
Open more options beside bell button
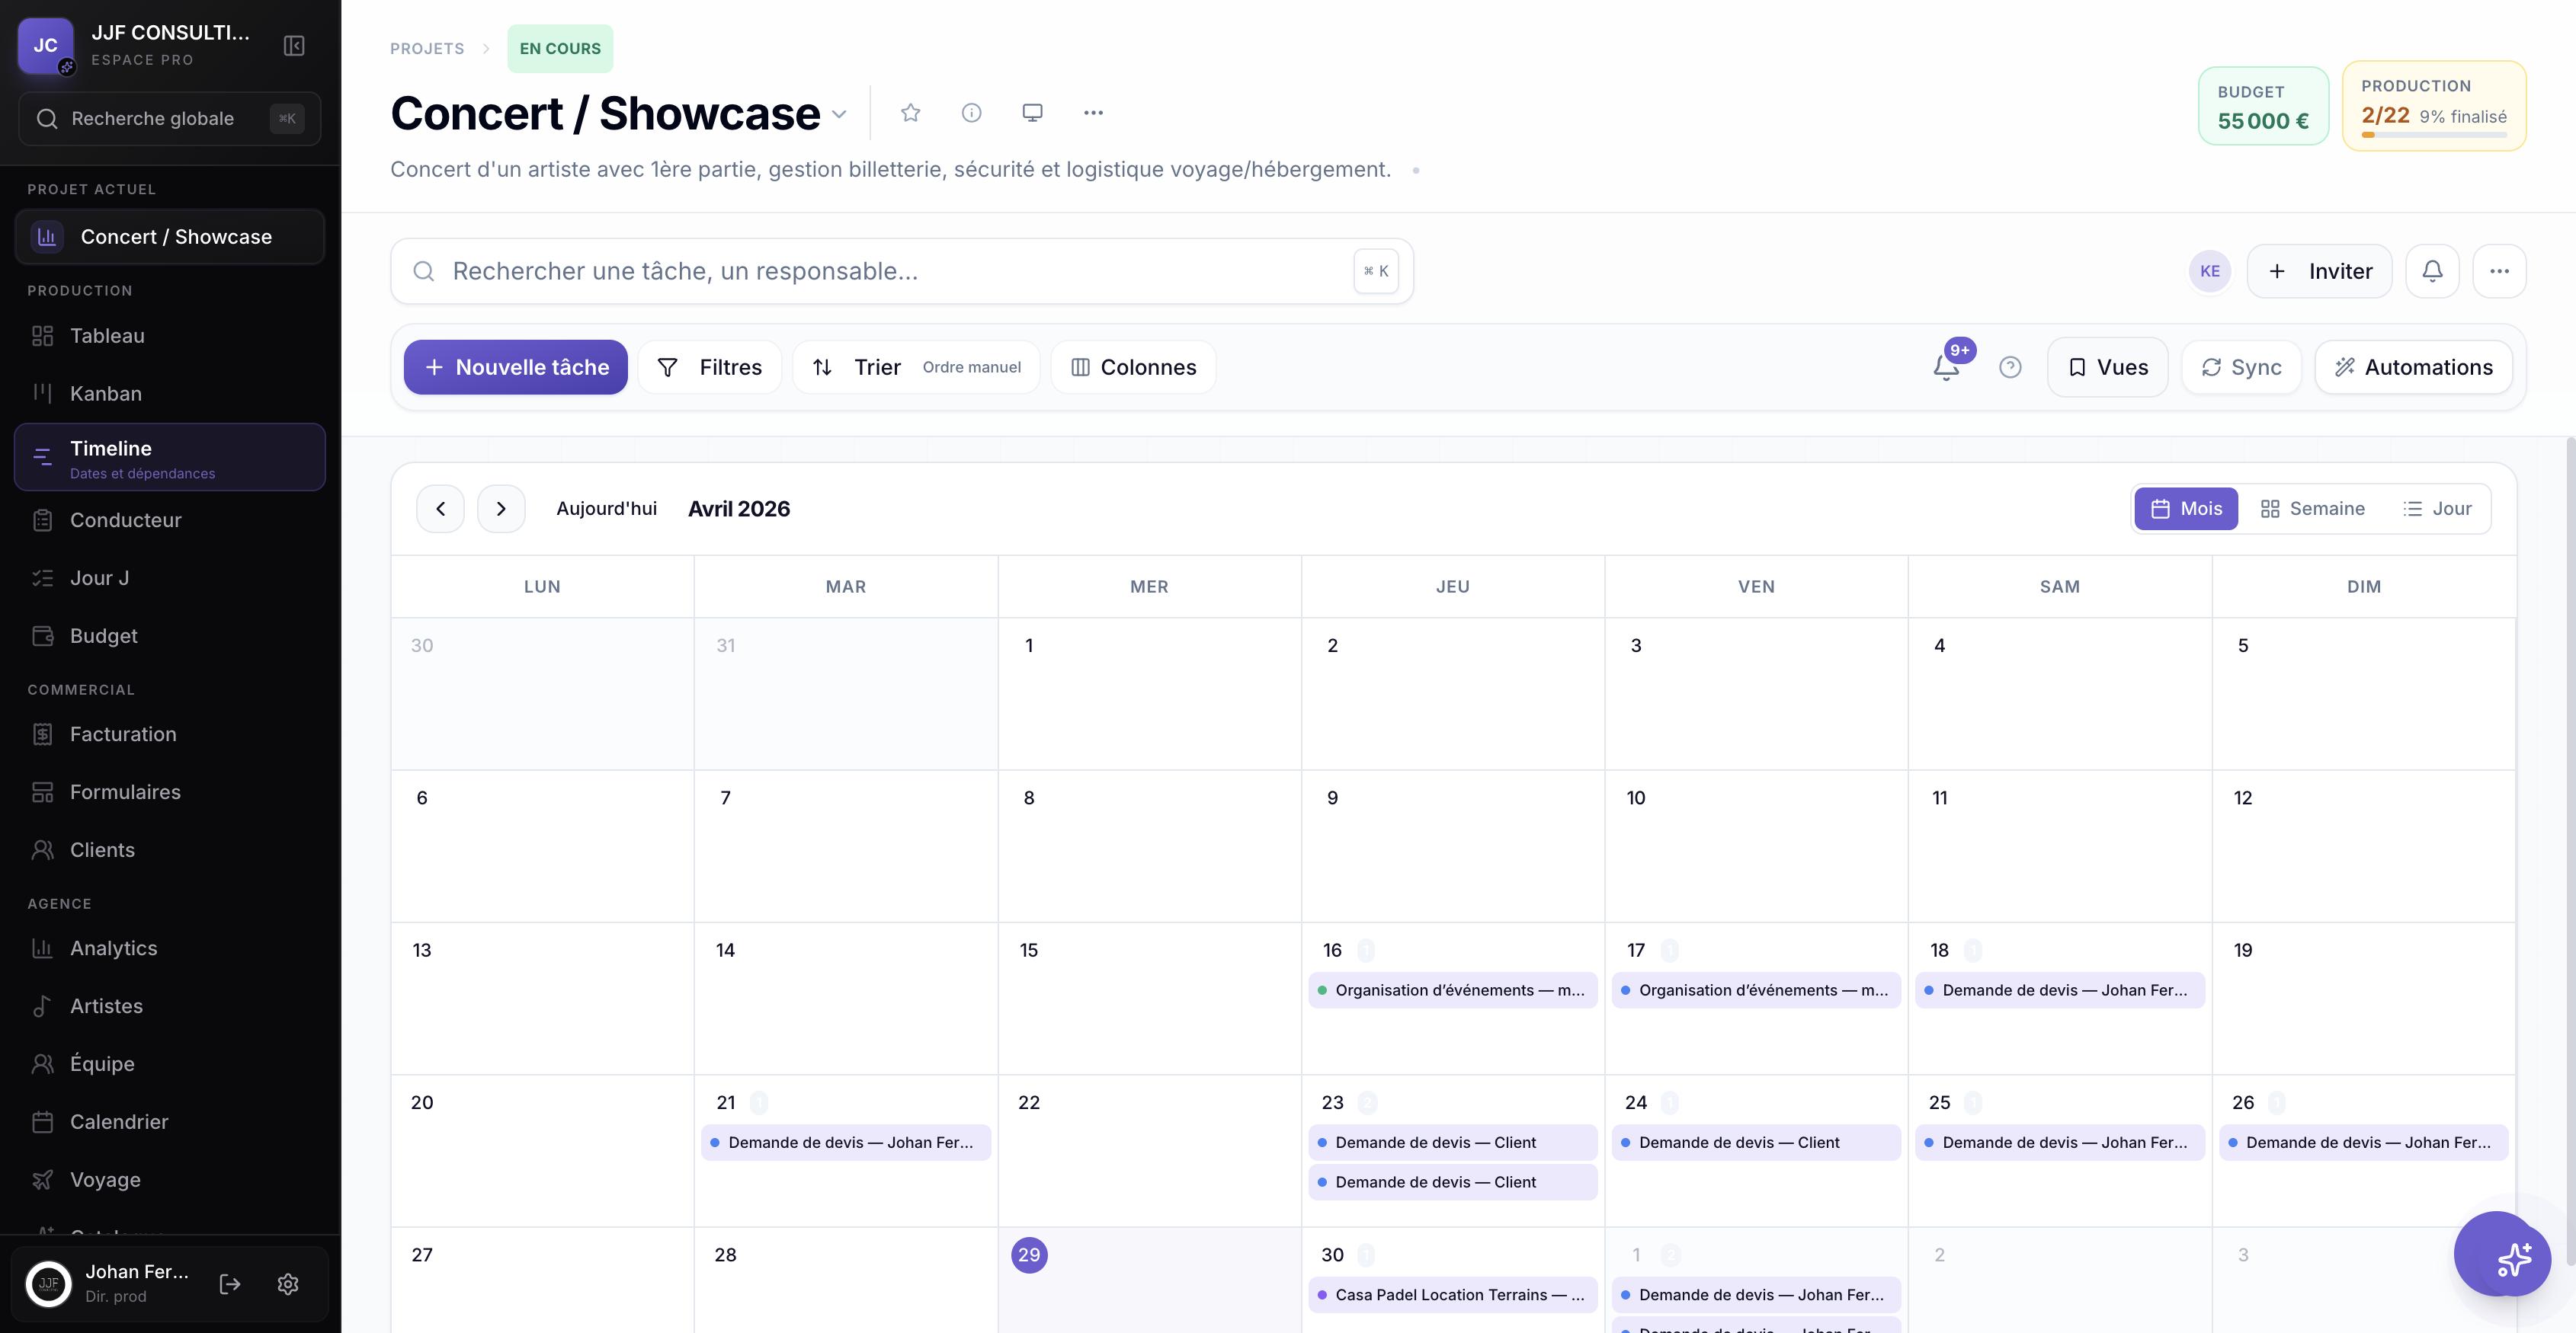[2499, 271]
